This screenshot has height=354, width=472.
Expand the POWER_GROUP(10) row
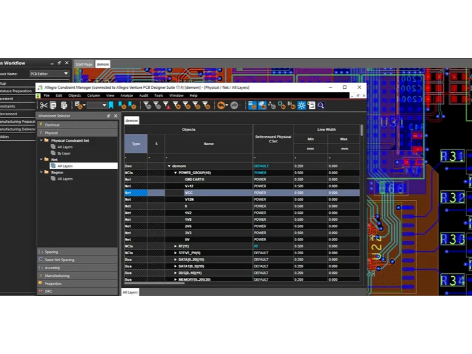[176, 172]
